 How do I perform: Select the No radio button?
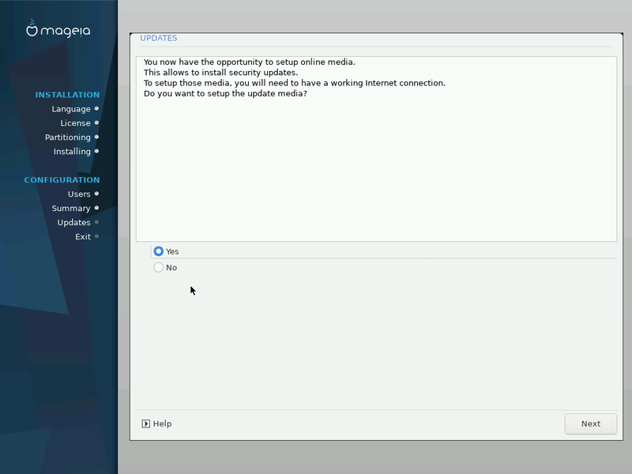(x=159, y=267)
